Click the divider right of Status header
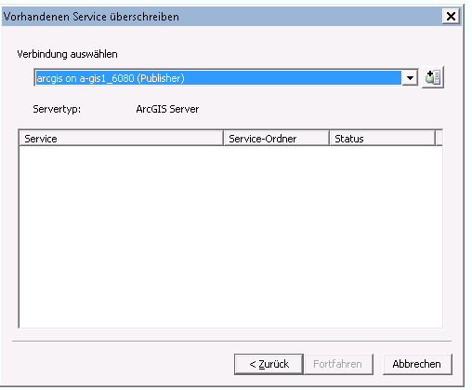Viewport: 472px width, 390px height. (436, 139)
